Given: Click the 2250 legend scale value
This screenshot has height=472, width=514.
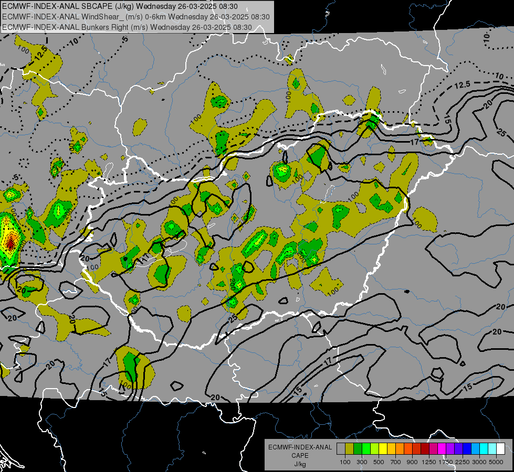Looking at the screenshot, I should (463, 462).
